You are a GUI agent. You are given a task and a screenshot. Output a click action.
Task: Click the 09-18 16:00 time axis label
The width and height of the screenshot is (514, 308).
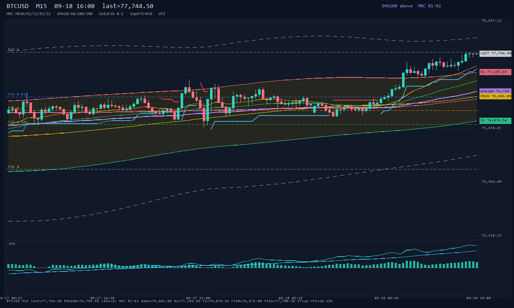[x=478, y=298]
